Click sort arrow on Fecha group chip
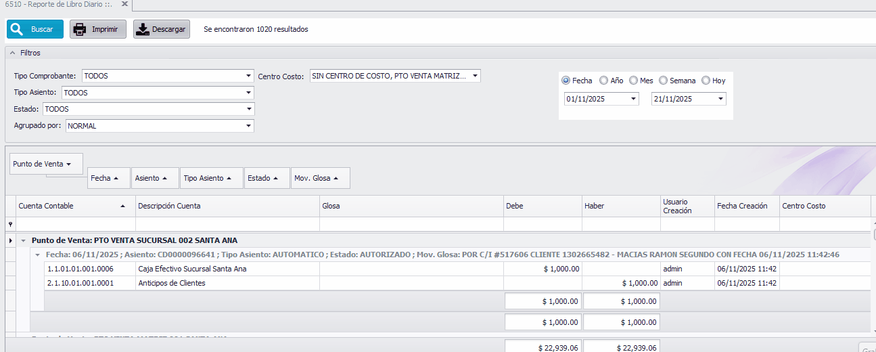The width and height of the screenshot is (876, 352). click(116, 178)
